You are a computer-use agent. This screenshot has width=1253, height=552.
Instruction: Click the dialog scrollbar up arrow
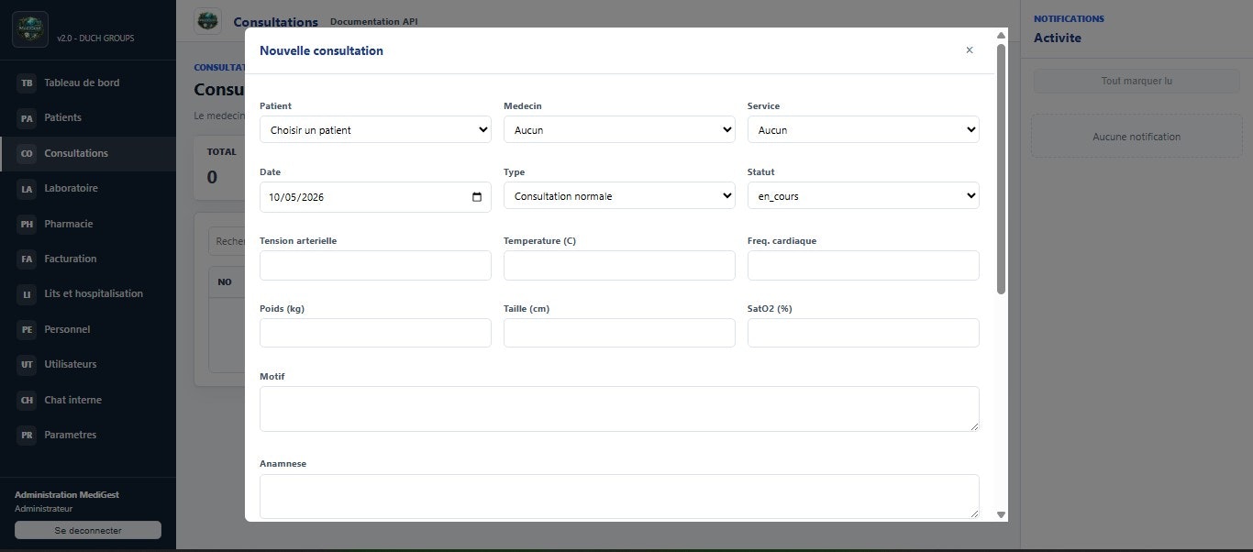click(1001, 35)
